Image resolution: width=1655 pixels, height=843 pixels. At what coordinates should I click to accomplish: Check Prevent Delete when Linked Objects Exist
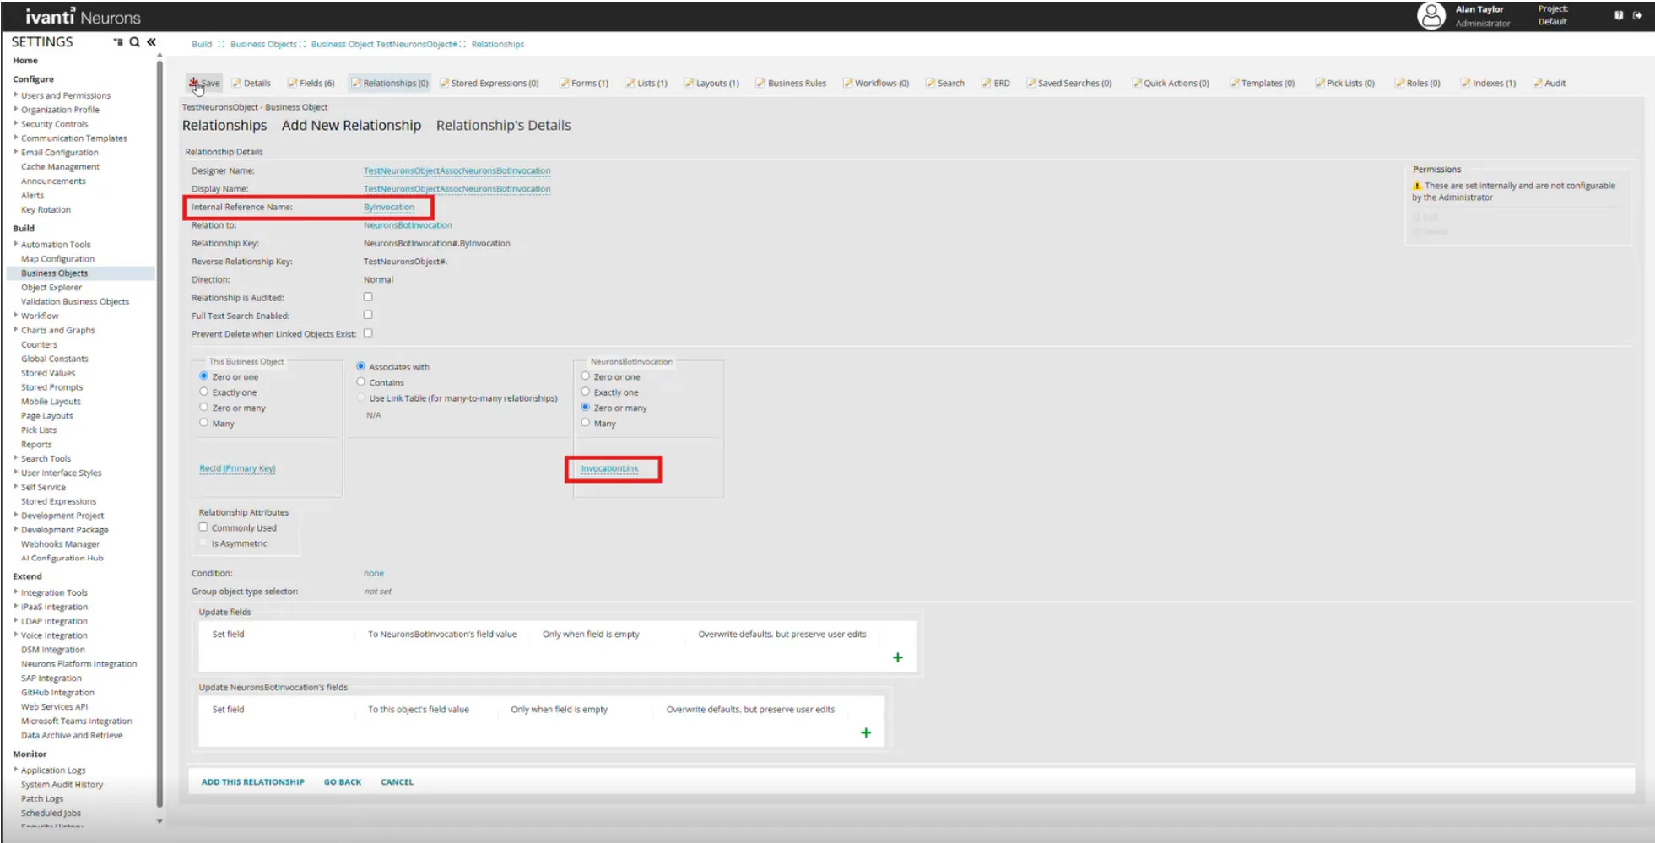[x=368, y=333]
